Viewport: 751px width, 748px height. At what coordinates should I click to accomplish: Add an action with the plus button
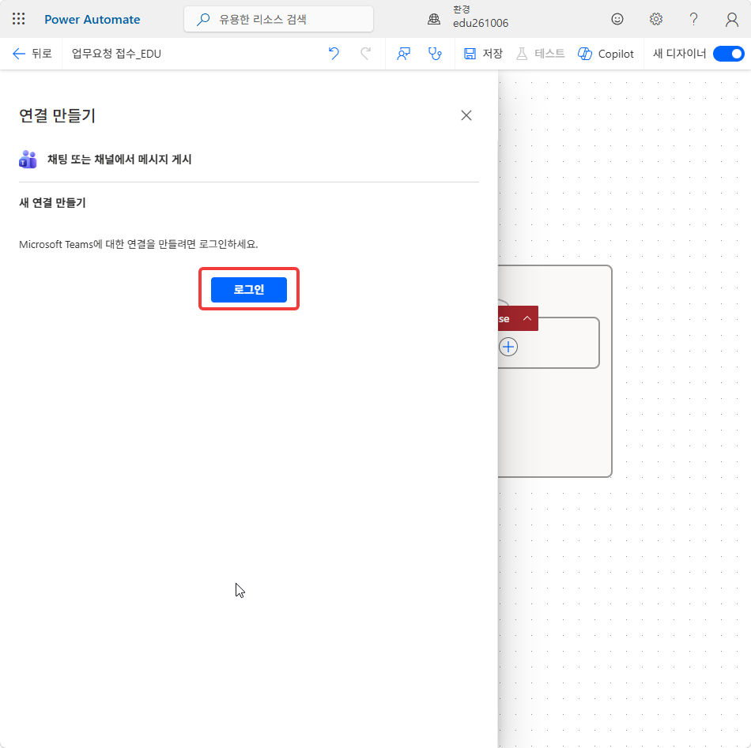(508, 347)
